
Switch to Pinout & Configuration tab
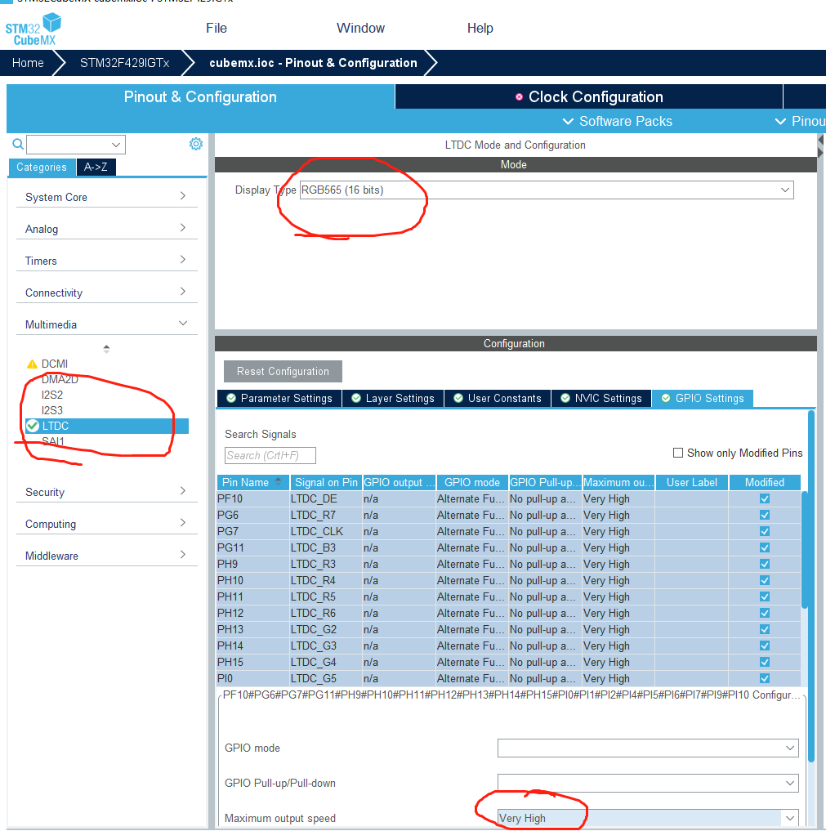(200, 97)
